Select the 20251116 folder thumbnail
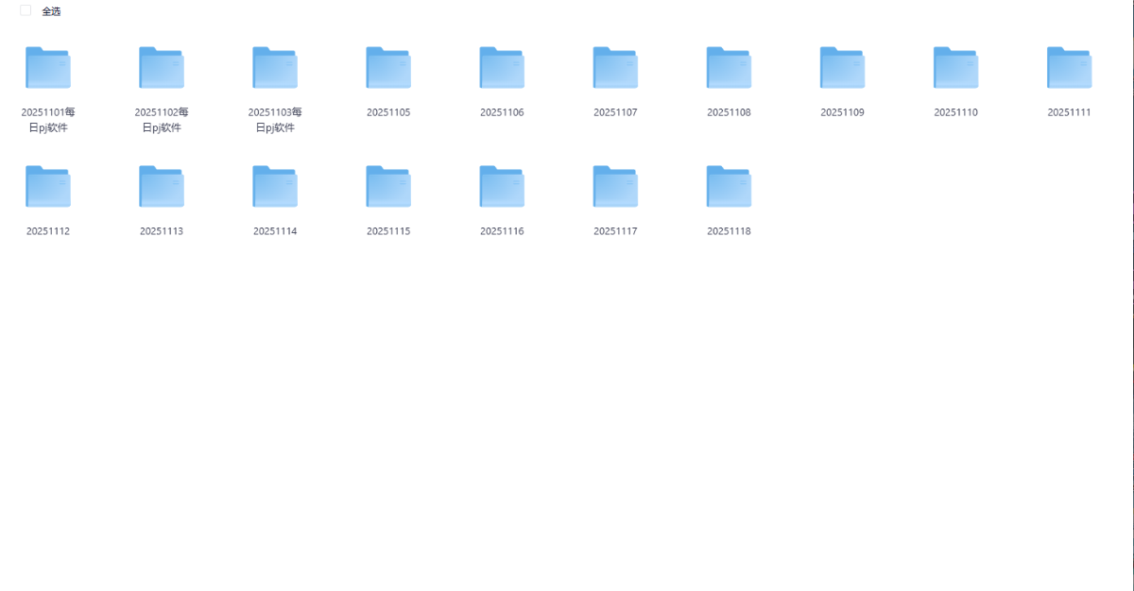Image resolution: width=1134 pixels, height=591 pixels. click(x=502, y=187)
